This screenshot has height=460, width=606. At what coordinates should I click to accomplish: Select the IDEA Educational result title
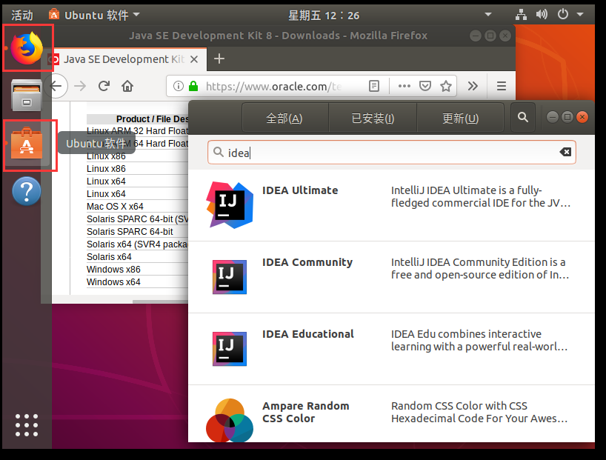tap(308, 334)
